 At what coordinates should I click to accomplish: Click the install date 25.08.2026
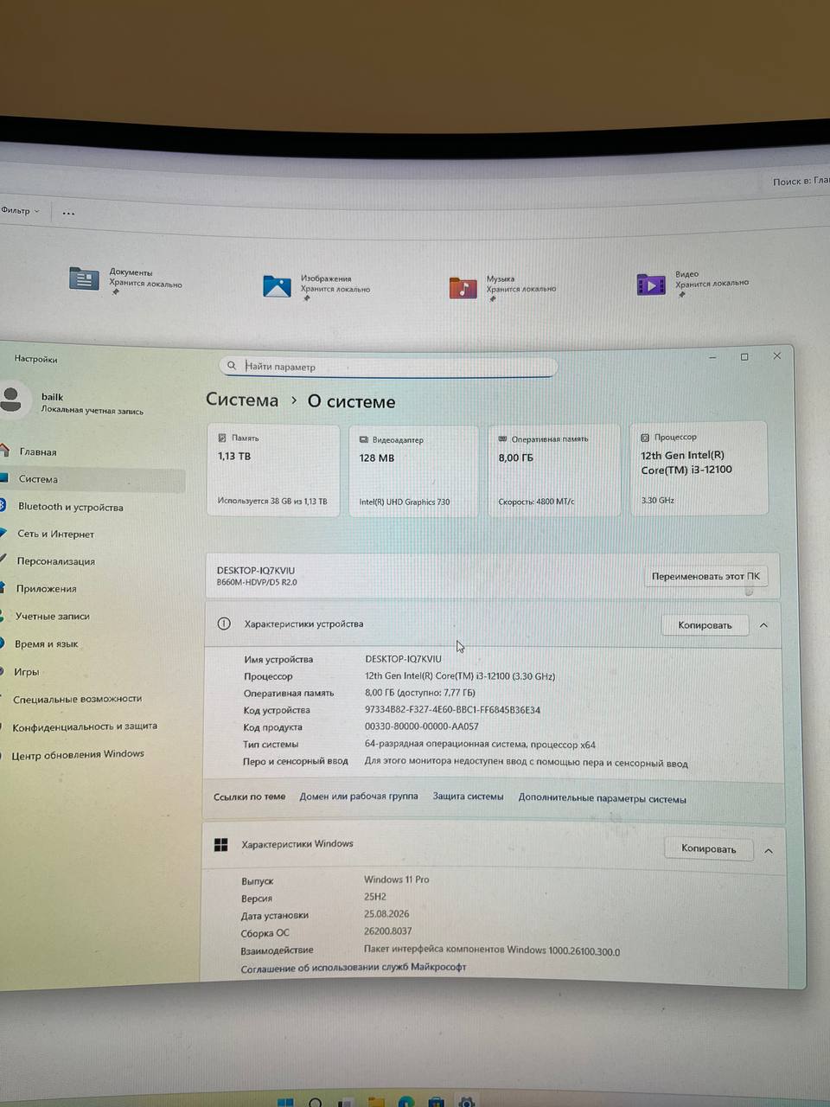coord(386,914)
